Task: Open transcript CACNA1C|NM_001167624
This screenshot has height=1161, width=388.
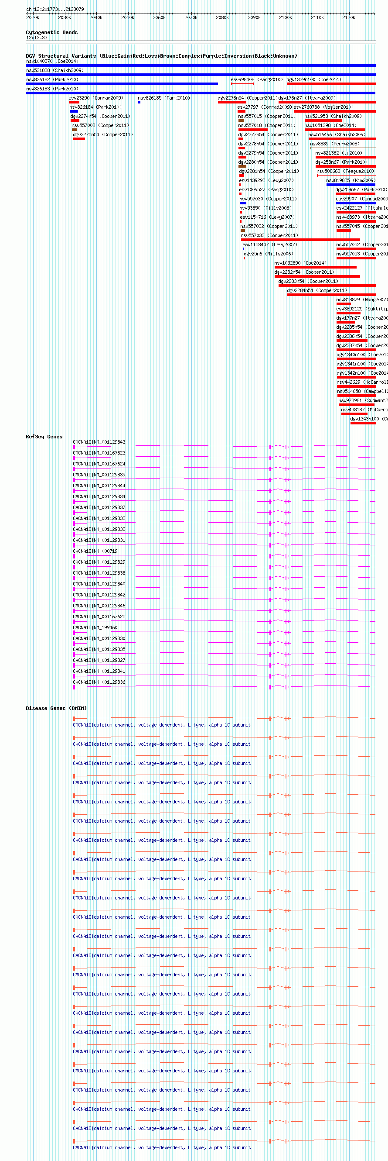Action: pyautogui.click(x=99, y=464)
